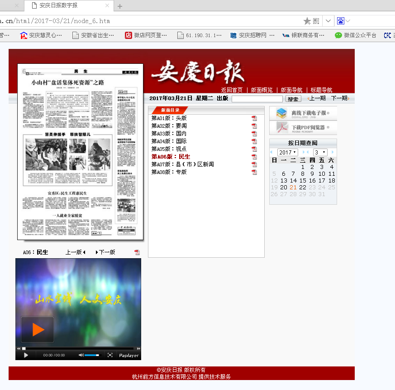
Task: Open the year dropdown showing 2017
Action: pos(287,152)
